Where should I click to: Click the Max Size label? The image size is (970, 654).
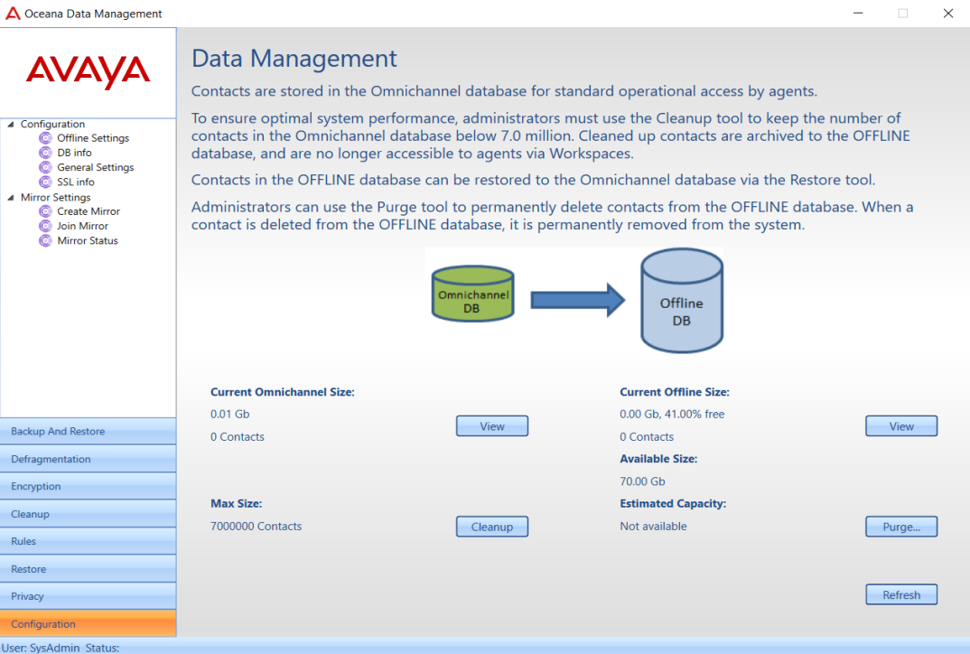(x=237, y=504)
